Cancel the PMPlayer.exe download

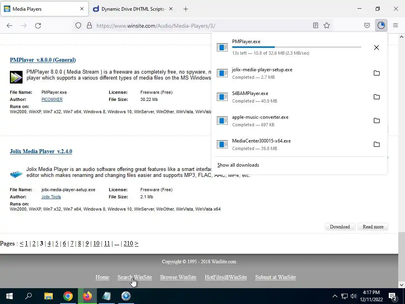[x=377, y=47]
